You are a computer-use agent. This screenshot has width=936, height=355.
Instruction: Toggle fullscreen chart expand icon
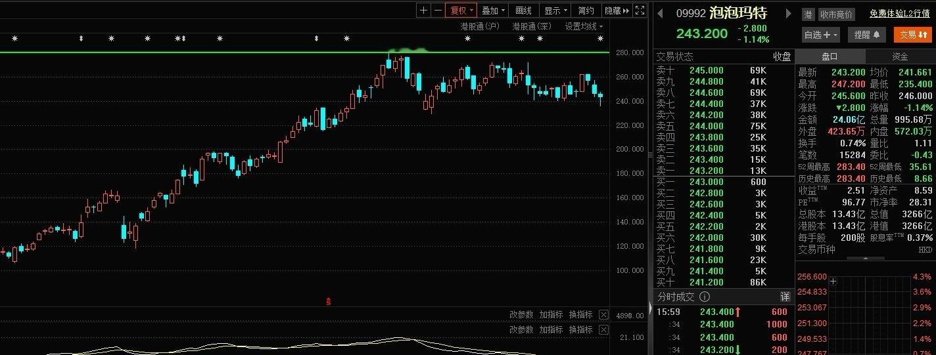pyautogui.click(x=639, y=10)
